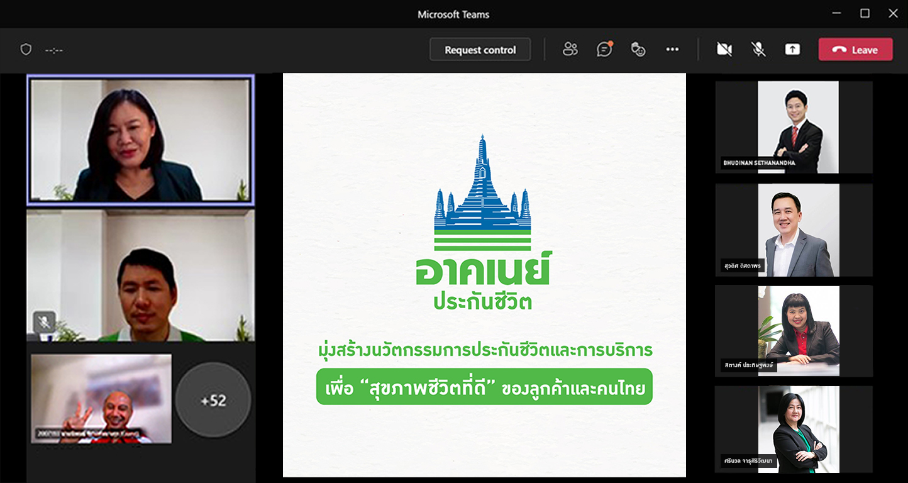The height and width of the screenshot is (483, 908).
Task: Maximize the Microsoft Teams window
Action: pos(865,13)
